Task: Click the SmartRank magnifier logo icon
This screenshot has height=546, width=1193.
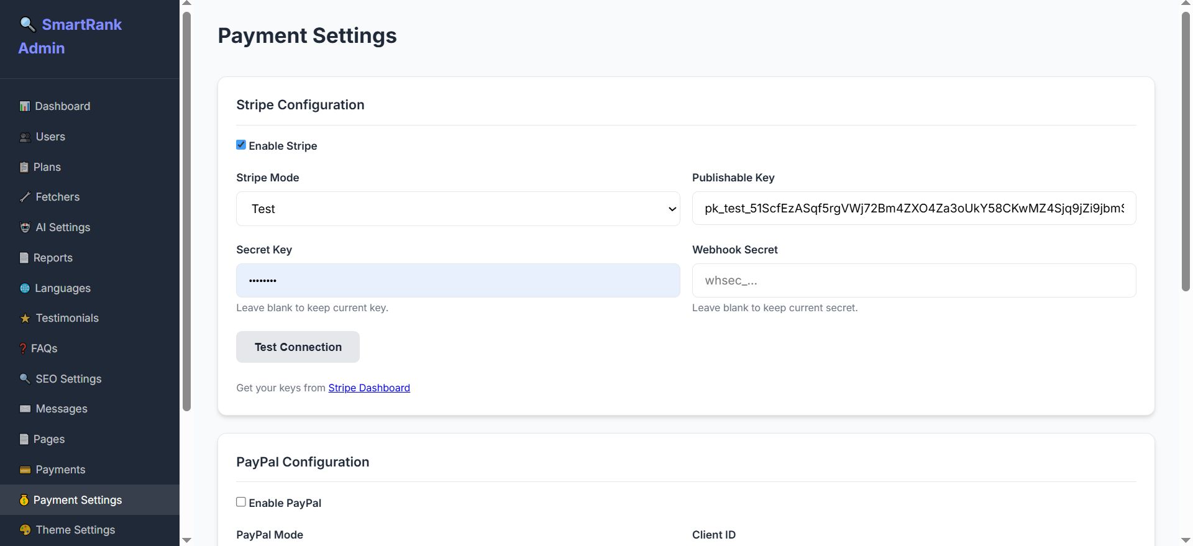Action: tap(27, 24)
